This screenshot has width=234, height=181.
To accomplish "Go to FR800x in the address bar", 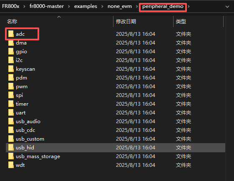I will [11, 6].
